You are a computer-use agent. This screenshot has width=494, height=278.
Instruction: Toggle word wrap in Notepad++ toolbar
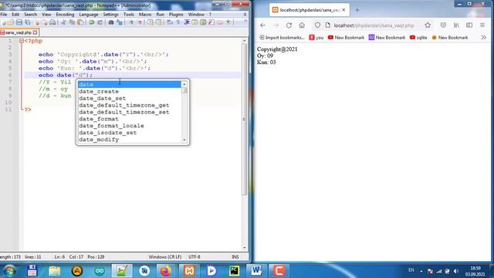pyautogui.click(x=170, y=22)
